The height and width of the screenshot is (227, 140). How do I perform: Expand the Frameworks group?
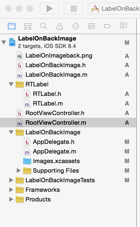11,190
